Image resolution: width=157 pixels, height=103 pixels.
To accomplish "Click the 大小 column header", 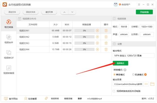I will click(x=55, y=24).
